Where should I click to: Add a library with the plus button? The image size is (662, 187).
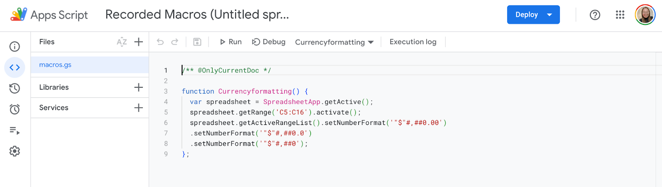(x=139, y=87)
